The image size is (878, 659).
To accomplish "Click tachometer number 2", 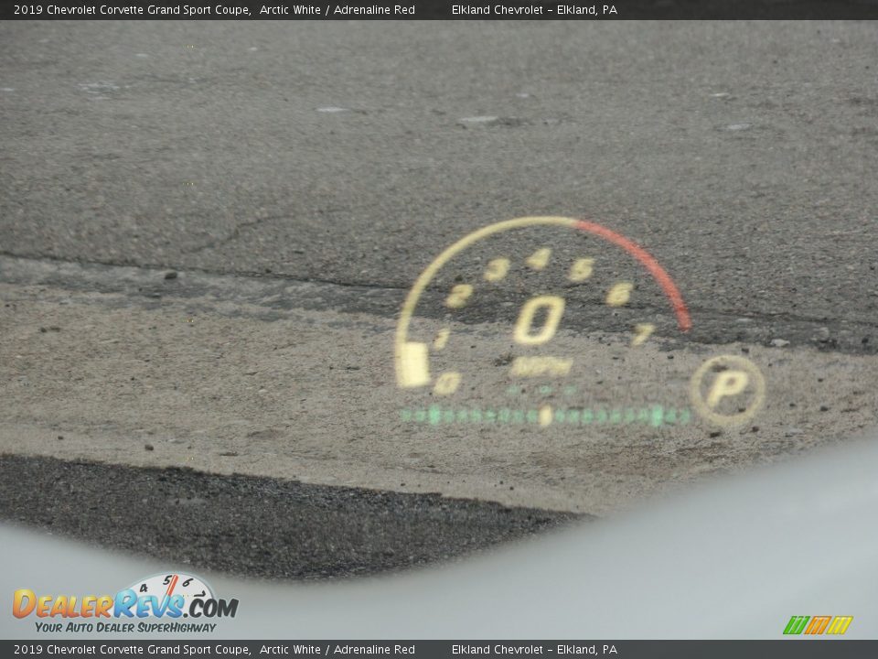I will pos(458,295).
